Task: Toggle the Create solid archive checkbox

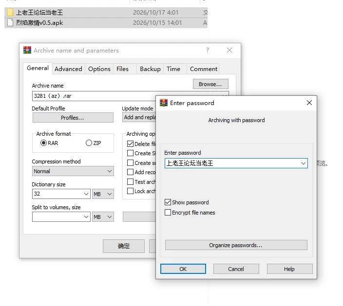Action: pos(130,162)
